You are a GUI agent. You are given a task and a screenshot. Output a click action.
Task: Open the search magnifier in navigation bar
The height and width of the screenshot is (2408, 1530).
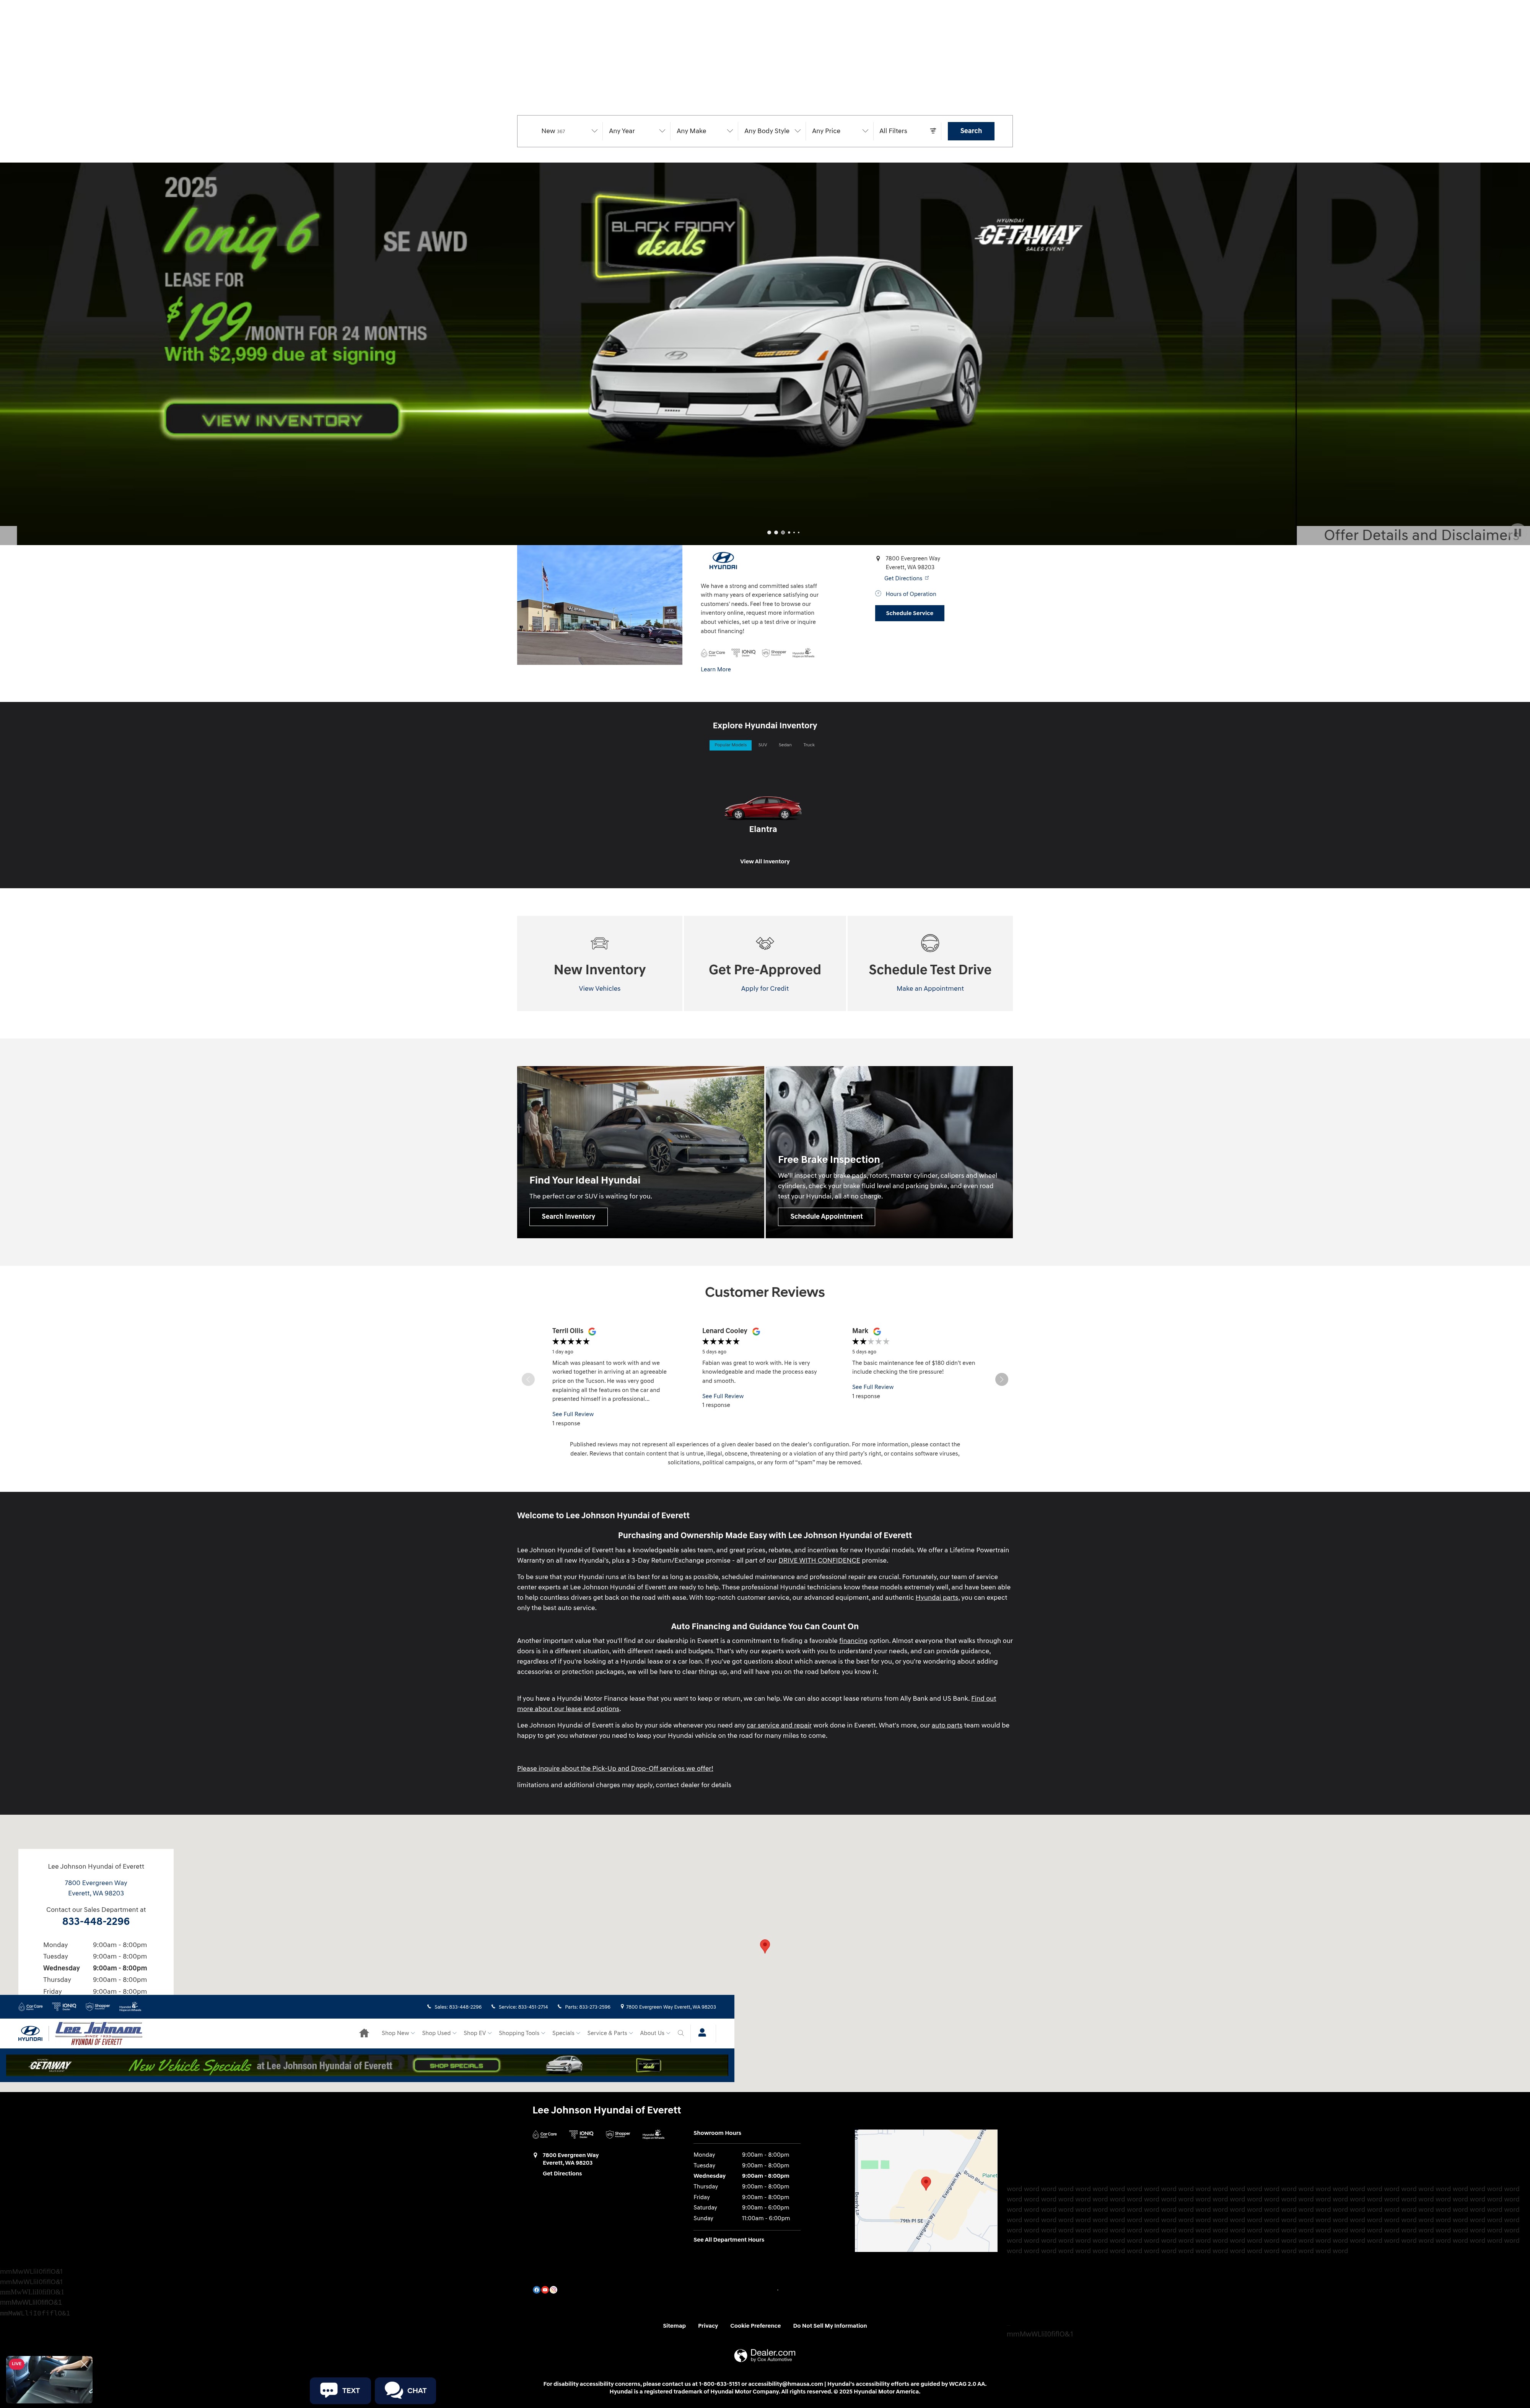681,2033
